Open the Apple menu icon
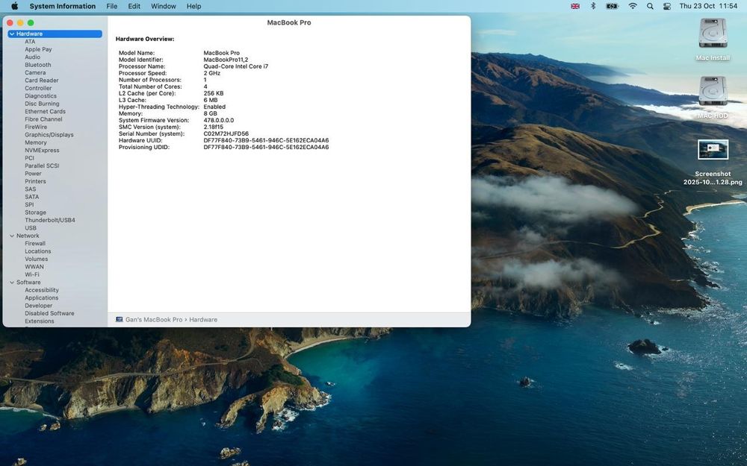 [14, 6]
